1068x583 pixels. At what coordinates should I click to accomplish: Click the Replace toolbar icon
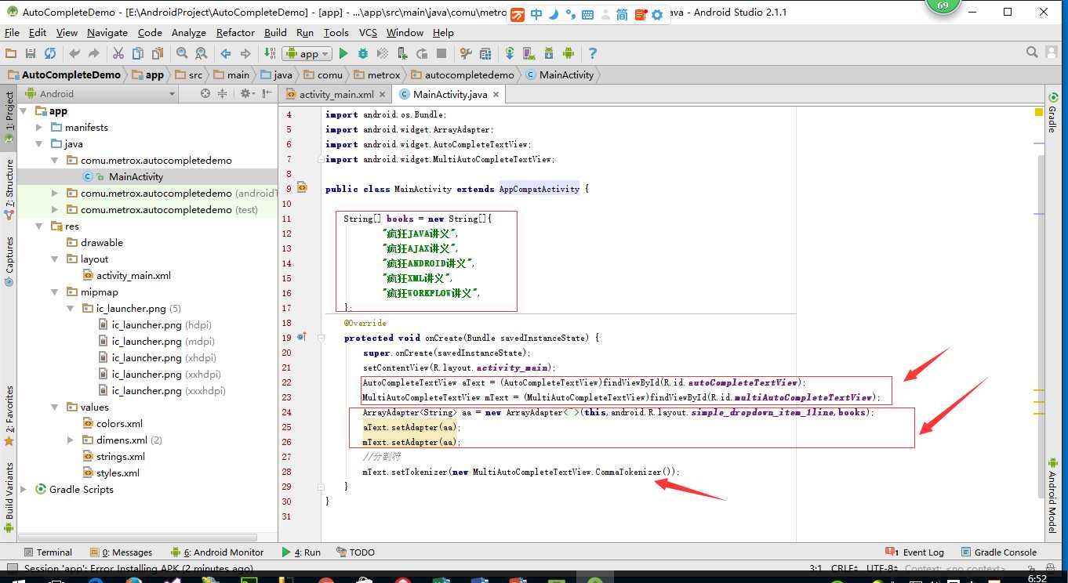click(x=202, y=53)
